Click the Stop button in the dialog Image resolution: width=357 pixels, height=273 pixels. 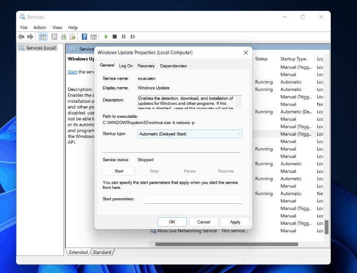point(154,171)
